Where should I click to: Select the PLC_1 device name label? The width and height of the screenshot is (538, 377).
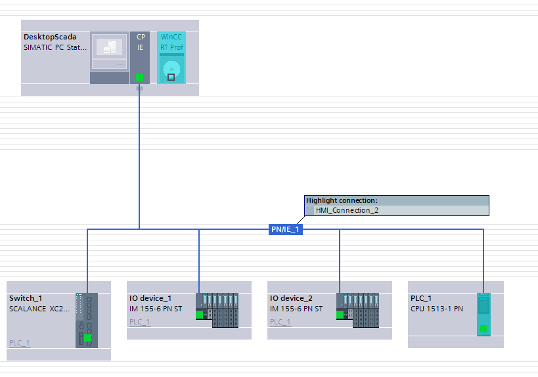(x=421, y=298)
